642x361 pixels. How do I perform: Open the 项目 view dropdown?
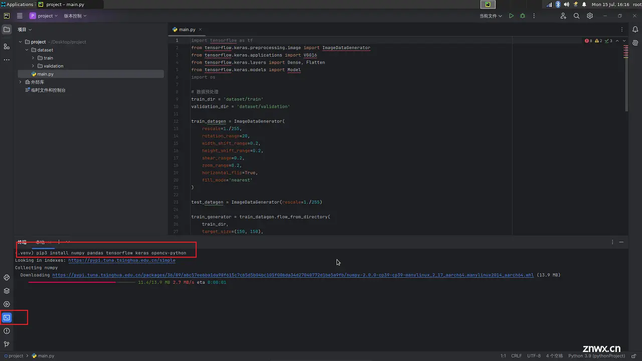[x=24, y=30]
